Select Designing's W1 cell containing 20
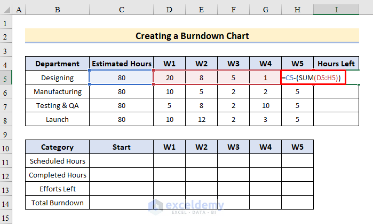The height and width of the screenshot is (224, 373). click(169, 78)
